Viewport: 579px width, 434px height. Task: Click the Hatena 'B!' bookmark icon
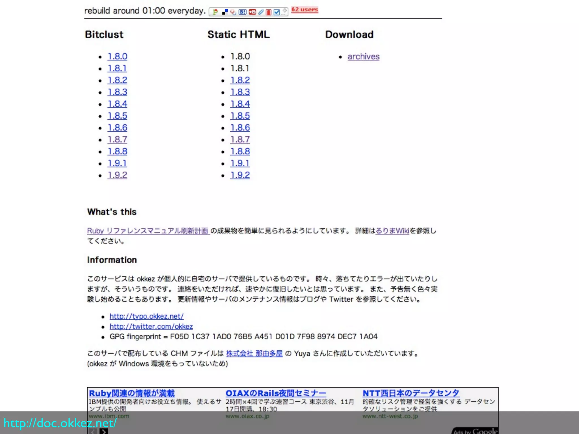click(243, 12)
